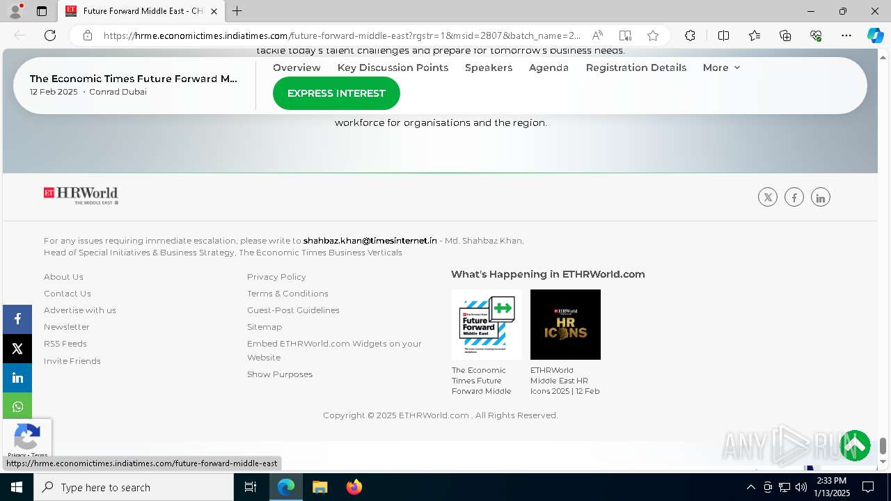This screenshot has height=501, width=891.
Task: Open the Facebook footer social icon
Action: [794, 198]
